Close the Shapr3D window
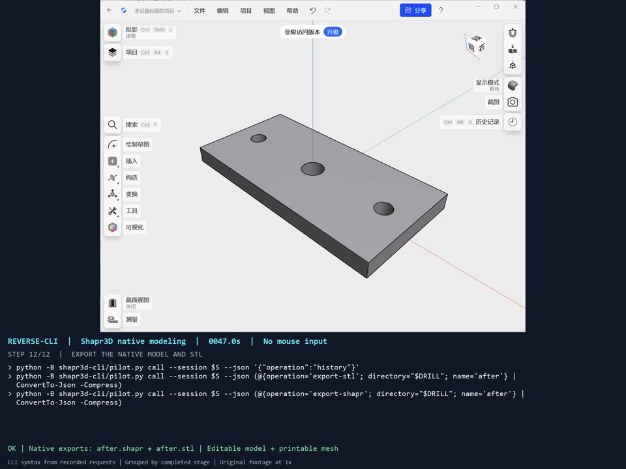Viewport: 626px width, 469px height. 516,7
